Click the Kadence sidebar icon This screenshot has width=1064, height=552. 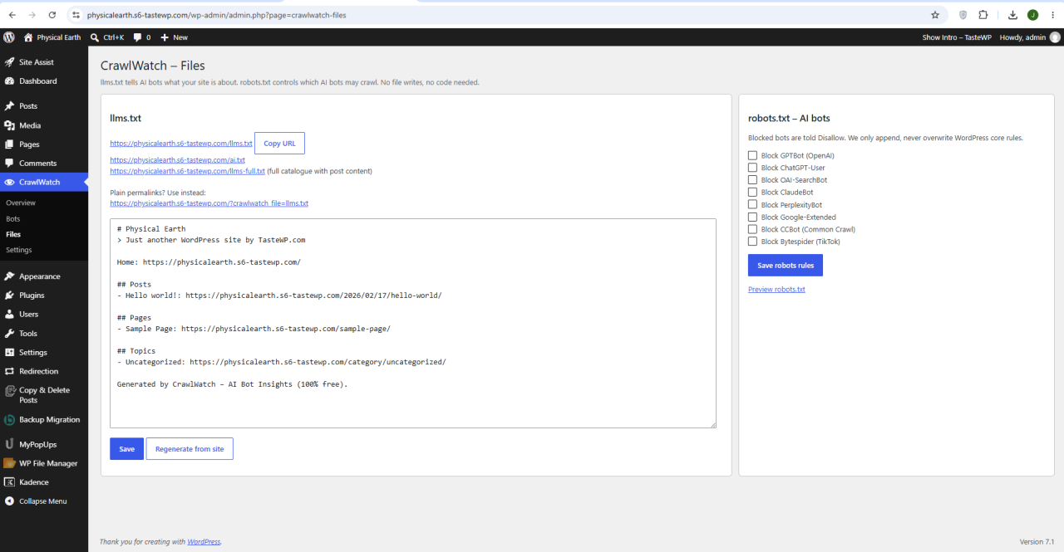pyautogui.click(x=9, y=482)
